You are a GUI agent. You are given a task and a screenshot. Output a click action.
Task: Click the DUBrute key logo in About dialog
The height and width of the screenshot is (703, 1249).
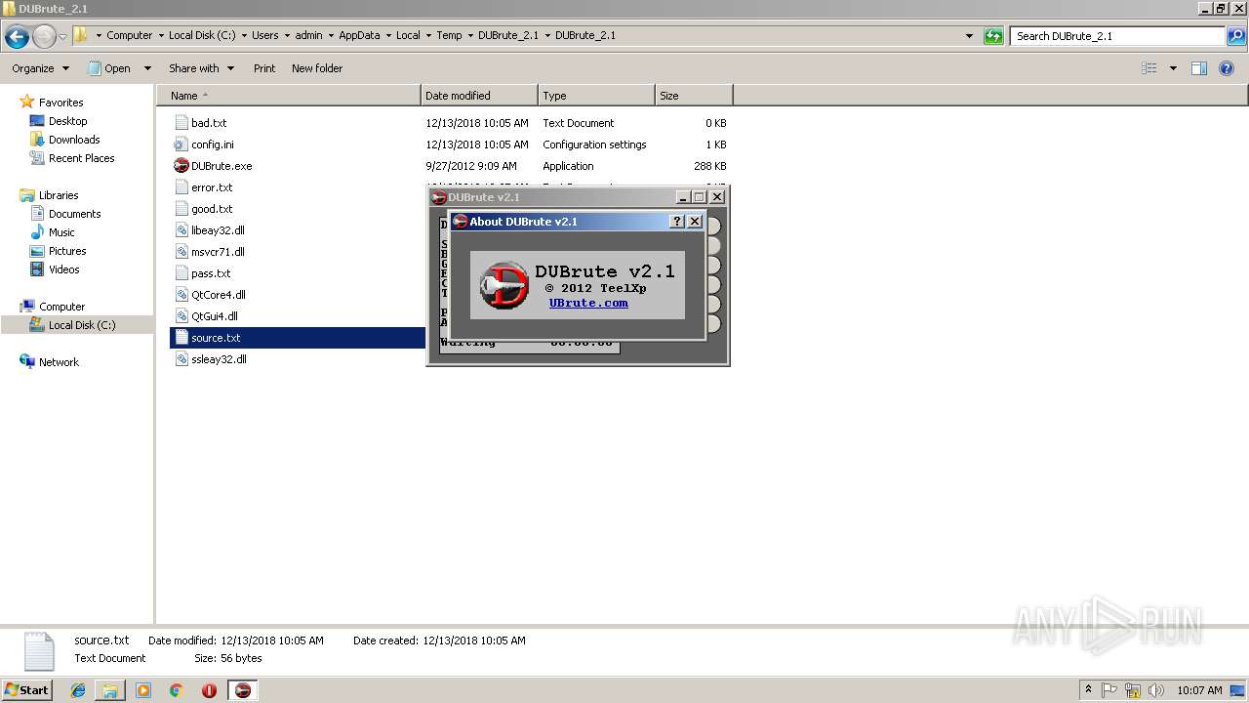point(504,285)
